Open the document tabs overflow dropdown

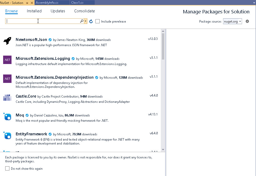point(254,3)
